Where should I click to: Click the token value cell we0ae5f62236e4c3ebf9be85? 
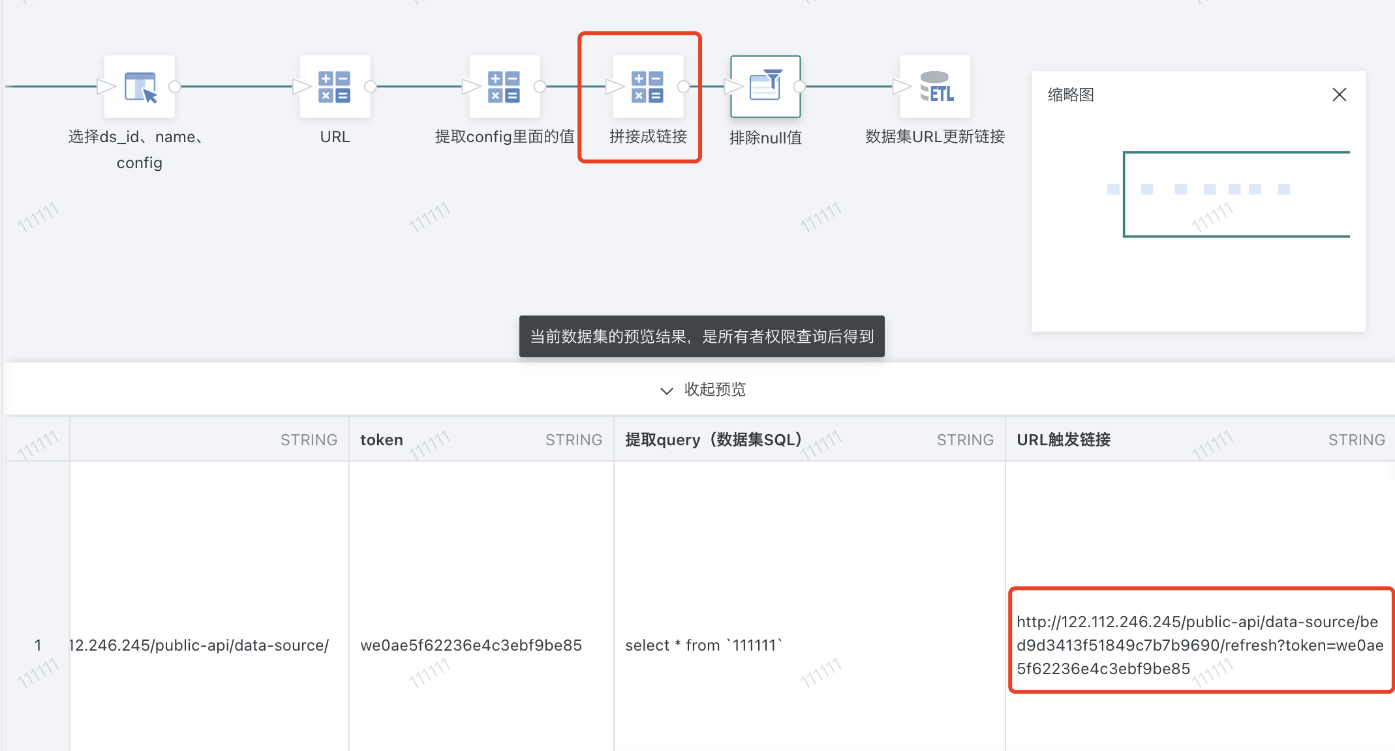(470, 645)
